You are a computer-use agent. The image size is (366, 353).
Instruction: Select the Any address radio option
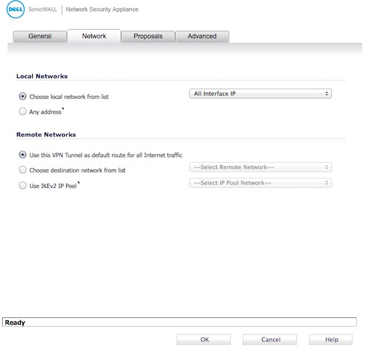[23, 111]
